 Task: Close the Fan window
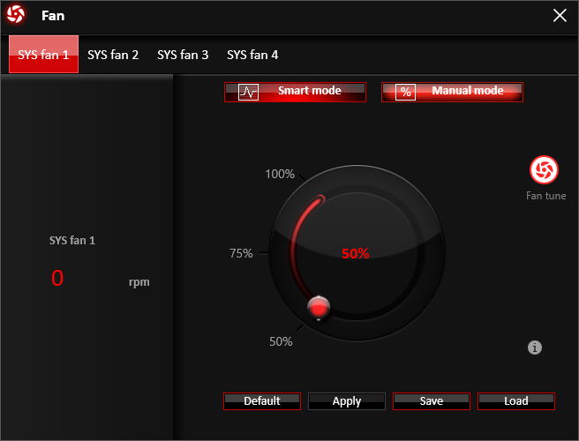click(x=560, y=15)
